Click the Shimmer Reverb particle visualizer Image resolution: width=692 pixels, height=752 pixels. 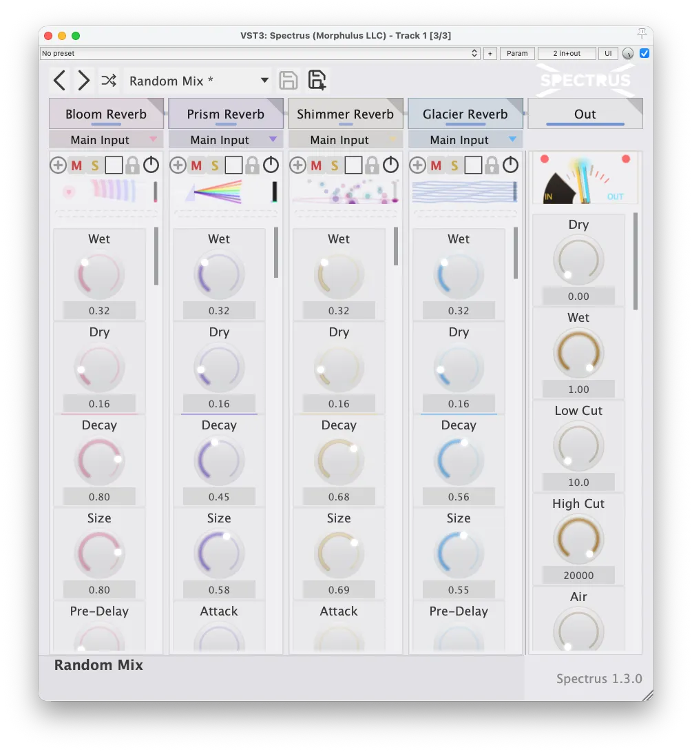point(346,192)
